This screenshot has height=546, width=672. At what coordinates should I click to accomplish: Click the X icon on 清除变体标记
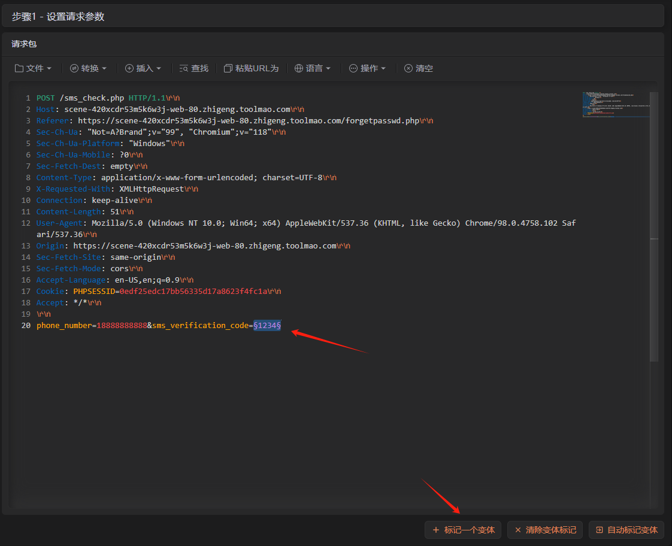(517, 530)
